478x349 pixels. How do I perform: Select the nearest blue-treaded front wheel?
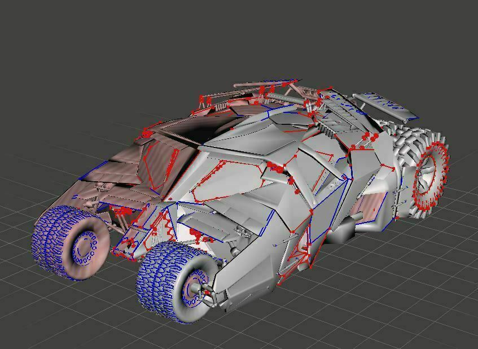[177, 282]
